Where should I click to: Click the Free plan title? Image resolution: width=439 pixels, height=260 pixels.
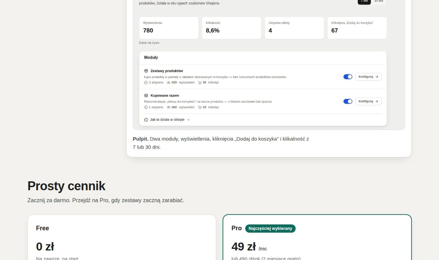coord(42,228)
